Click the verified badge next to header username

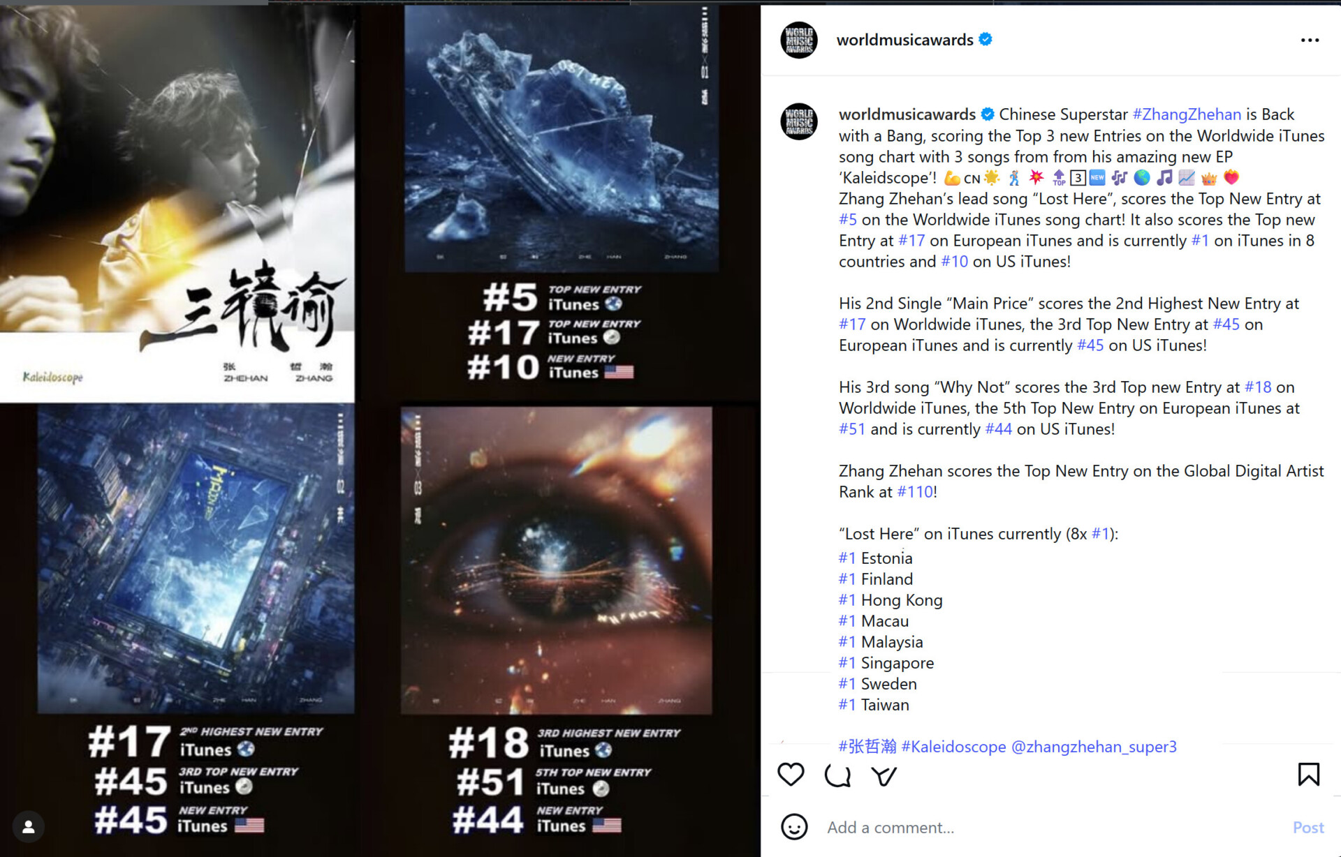(985, 40)
